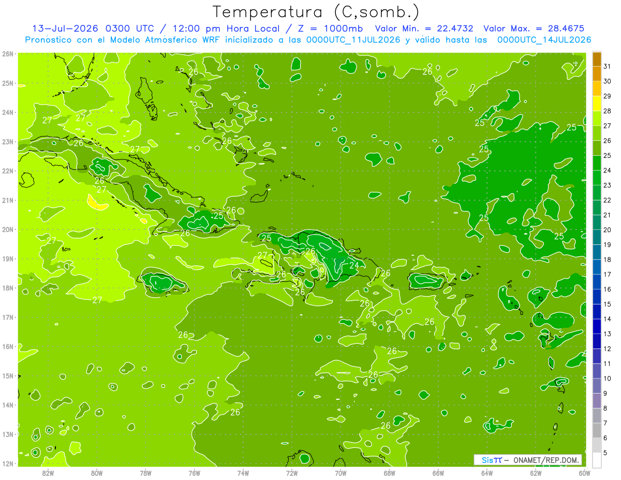Click the dark blue swatch between 13 and 14
This screenshot has width=621, height=480.
597,326
